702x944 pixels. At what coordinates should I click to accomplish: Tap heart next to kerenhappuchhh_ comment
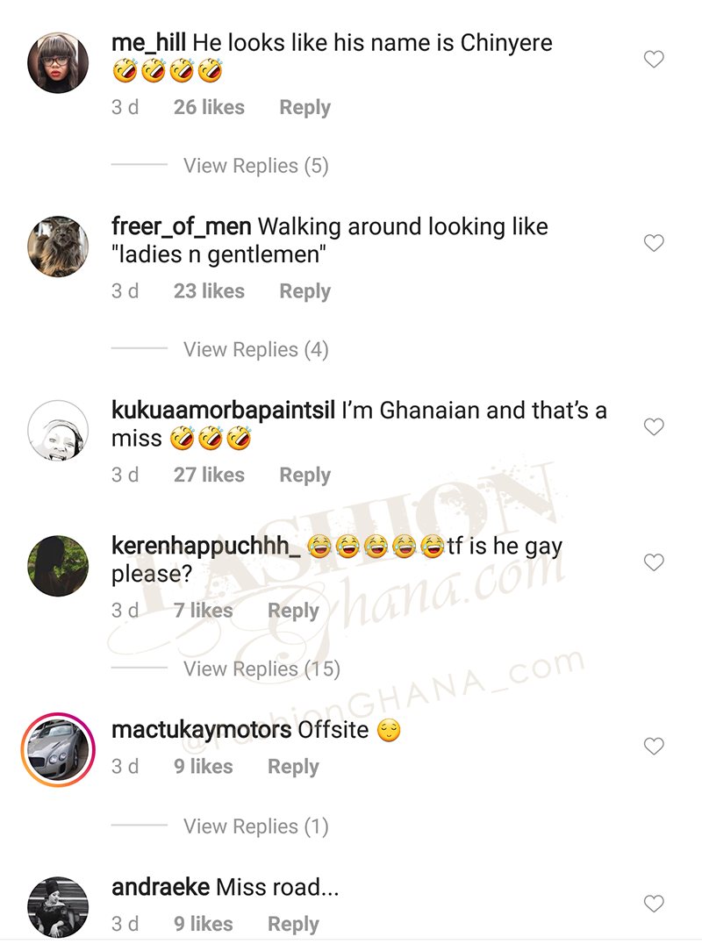(x=654, y=561)
